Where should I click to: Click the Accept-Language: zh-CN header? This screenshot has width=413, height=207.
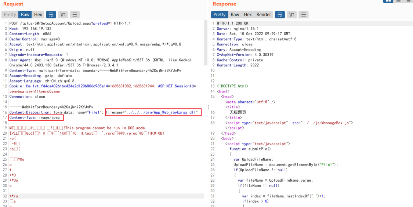pyautogui.click(x=42, y=81)
